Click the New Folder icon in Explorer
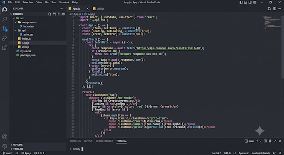This screenshot has height=155, width=284. click(54, 14)
